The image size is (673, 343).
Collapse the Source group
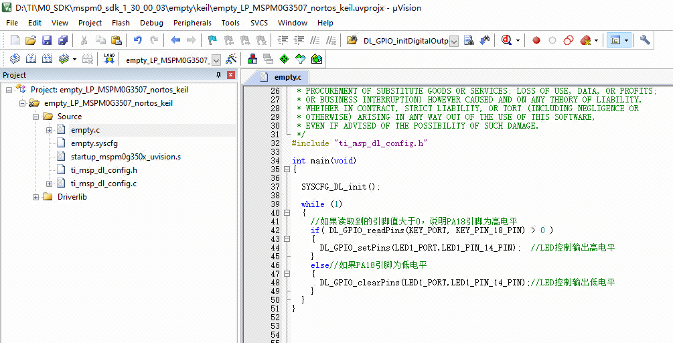(35, 117)
